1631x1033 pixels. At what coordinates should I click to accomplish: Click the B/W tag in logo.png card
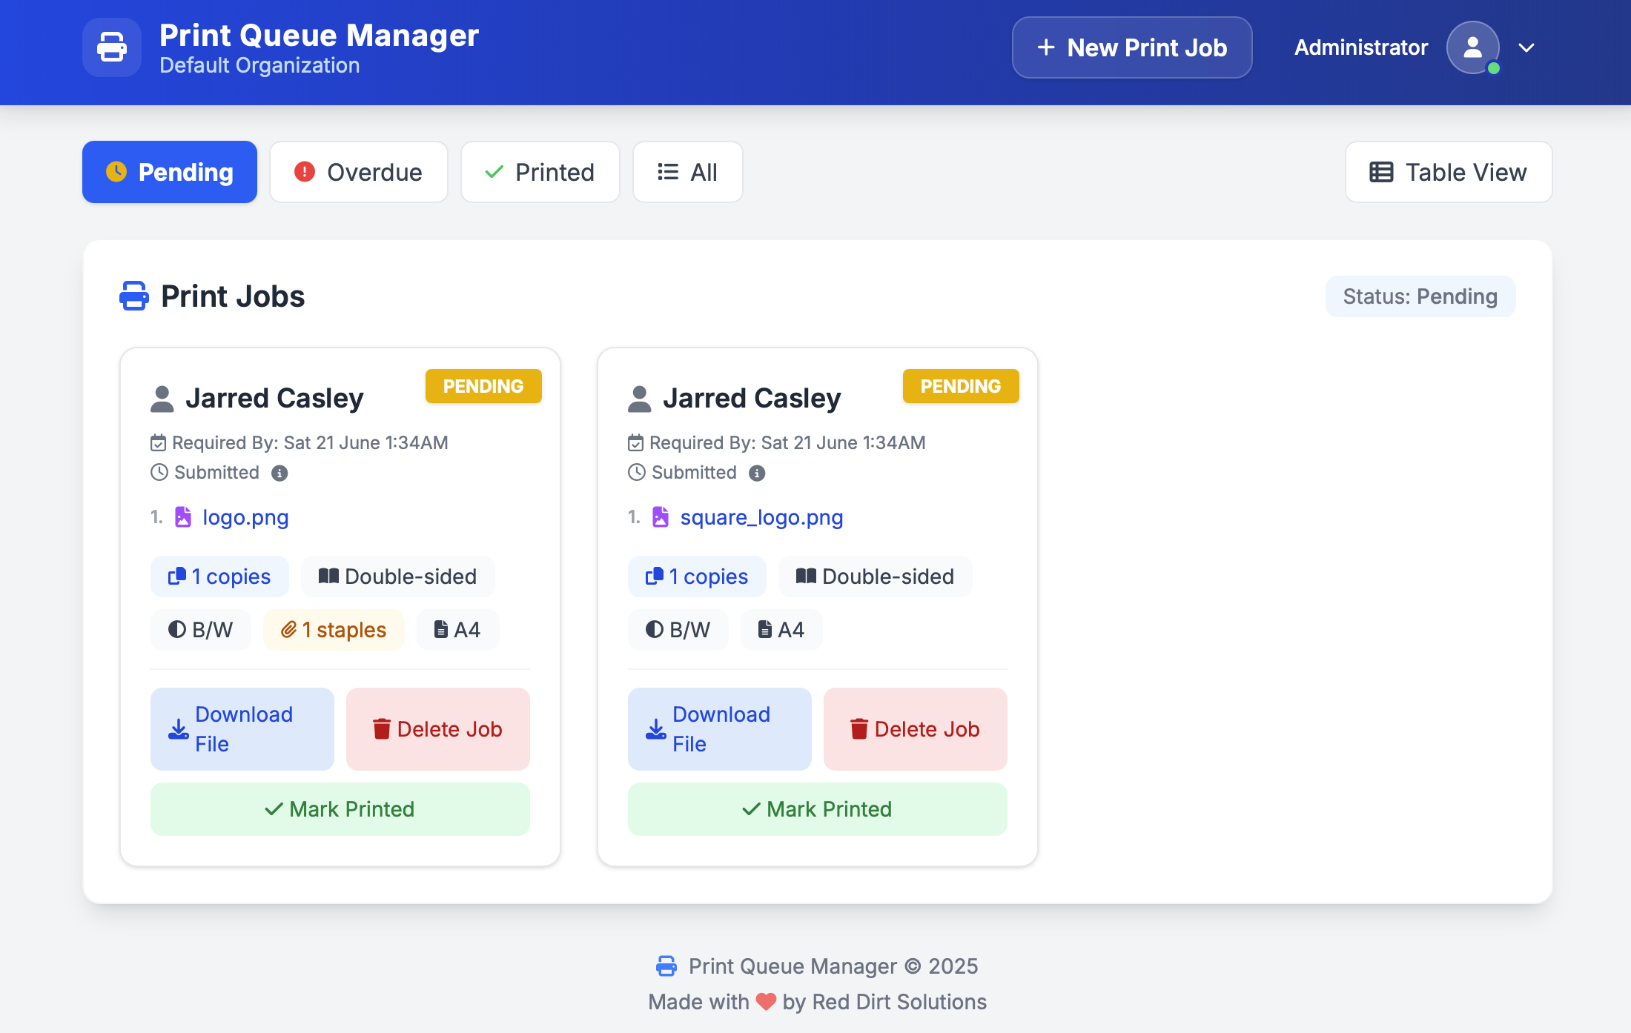coord(201,630)
